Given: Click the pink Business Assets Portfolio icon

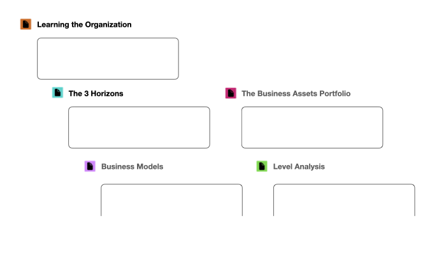Looking at the screenshot, I should click(x=231, y=93).
